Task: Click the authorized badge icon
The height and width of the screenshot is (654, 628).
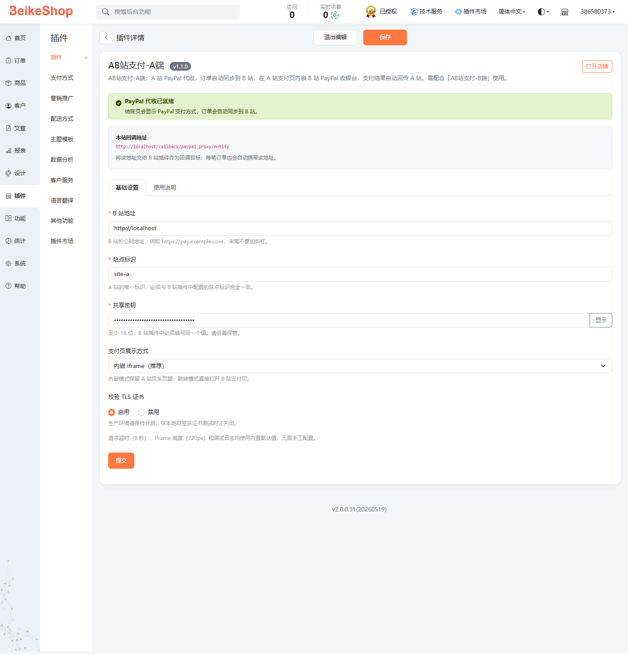Action: point(371,12)
